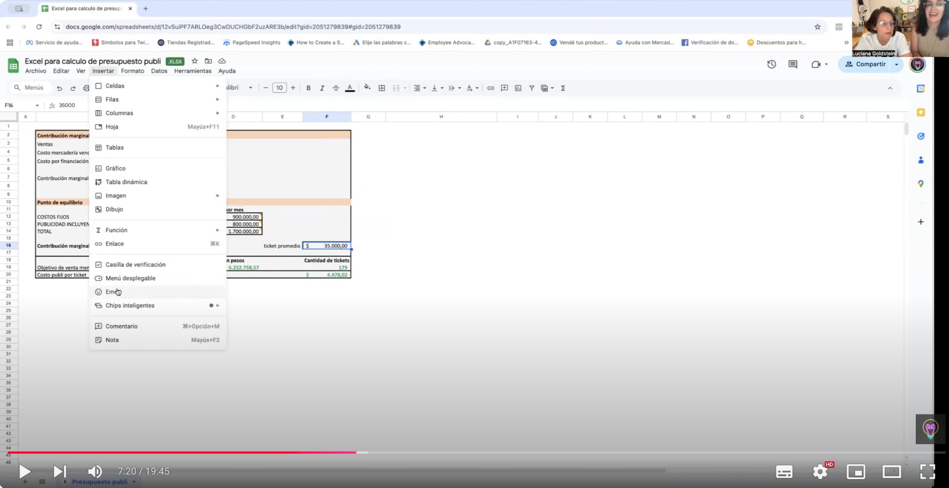Click the insert link toolbar icon

coord(491,88)
